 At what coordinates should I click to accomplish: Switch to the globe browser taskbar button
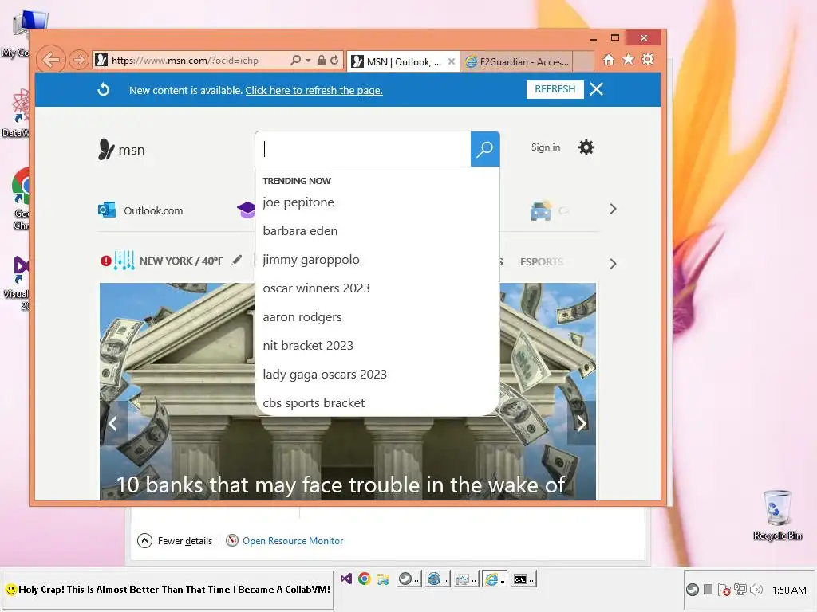pyautogui.click(x=436, y=579)
